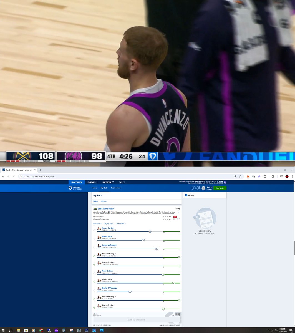295x333 pixels.
Task: Open Chrome site information icon
Action: coord(20,176)
